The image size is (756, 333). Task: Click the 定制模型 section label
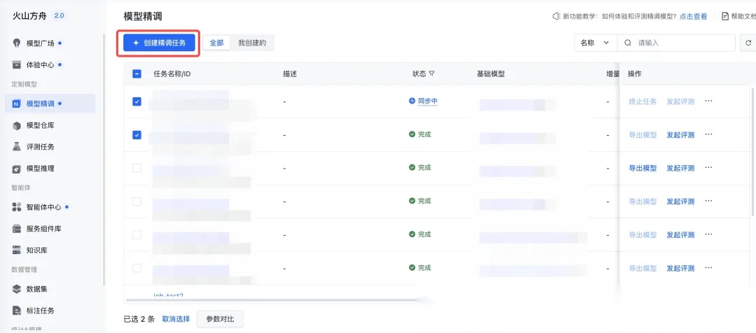(x=24, y=84)
